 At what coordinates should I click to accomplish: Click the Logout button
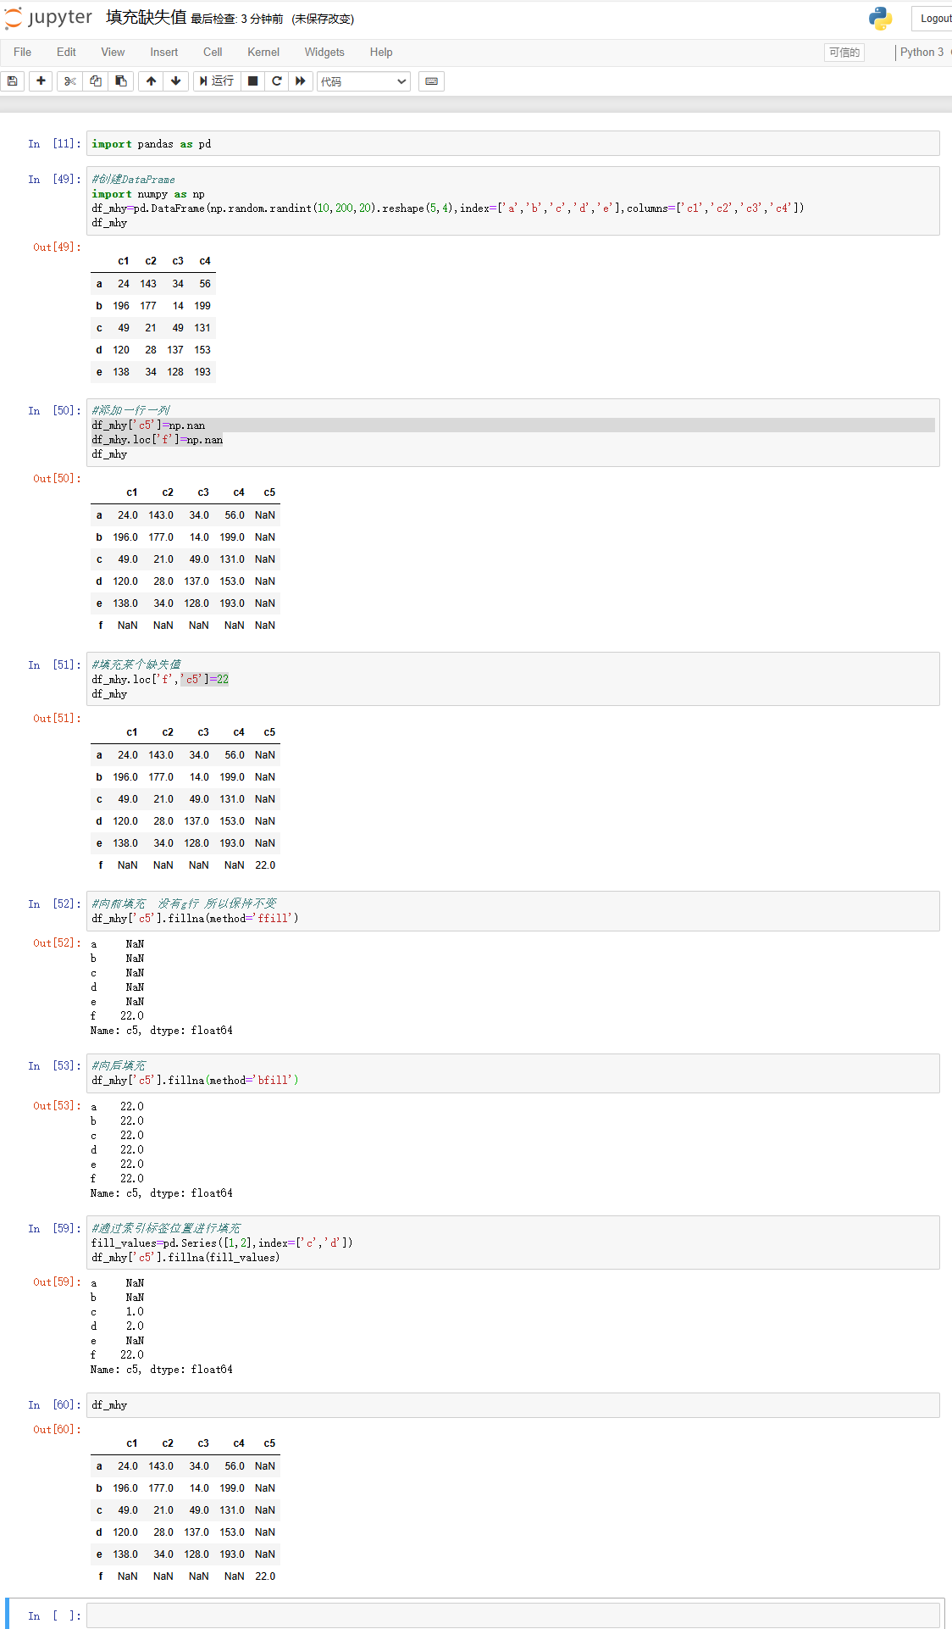click(933, 19)
